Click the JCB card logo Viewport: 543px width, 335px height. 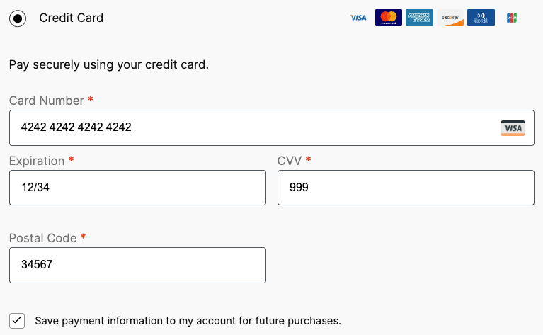point(513,18)
